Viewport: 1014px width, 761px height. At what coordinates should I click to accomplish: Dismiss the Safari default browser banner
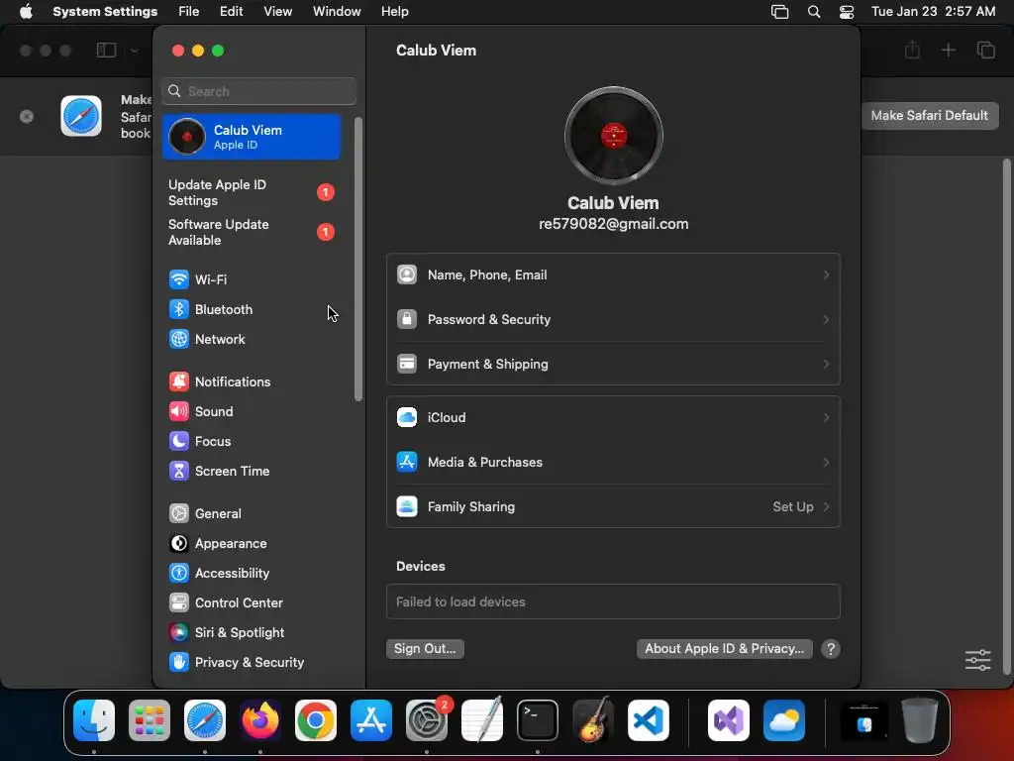[27, 117]
